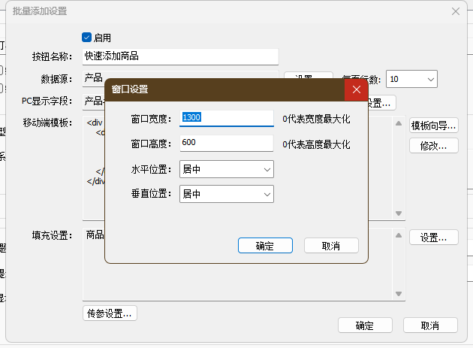The width and height of the screenshot is (473, 348).
Task: Open 传参设置... parameter settings
Action: (x=110, y=313)
